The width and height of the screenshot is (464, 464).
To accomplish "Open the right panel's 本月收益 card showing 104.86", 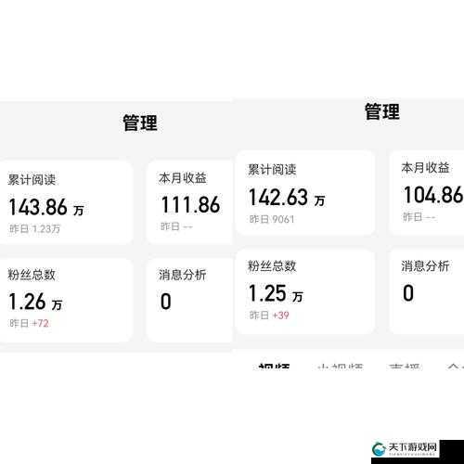I will point(427,193).
